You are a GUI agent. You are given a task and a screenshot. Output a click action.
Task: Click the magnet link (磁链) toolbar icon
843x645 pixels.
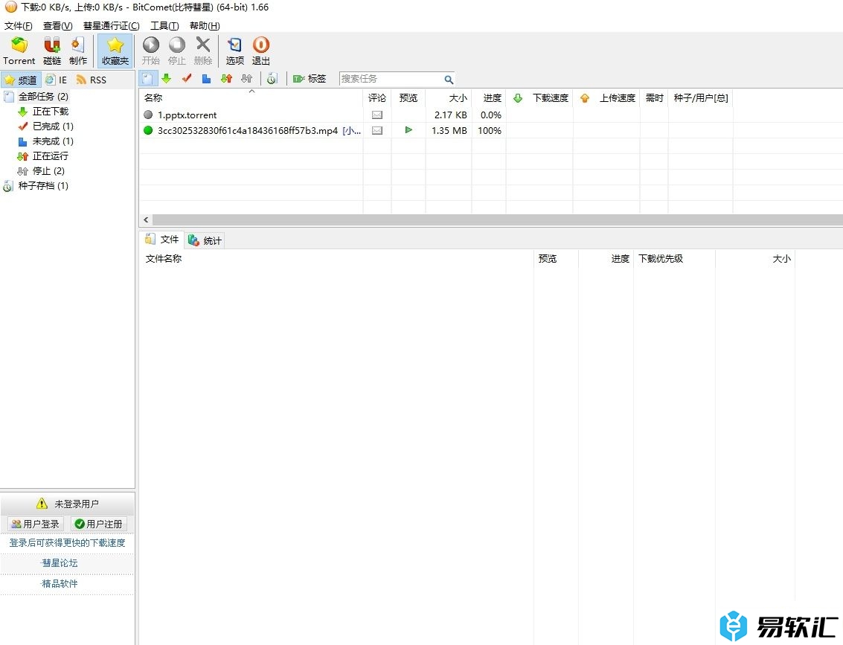click(x=52, y=51)
